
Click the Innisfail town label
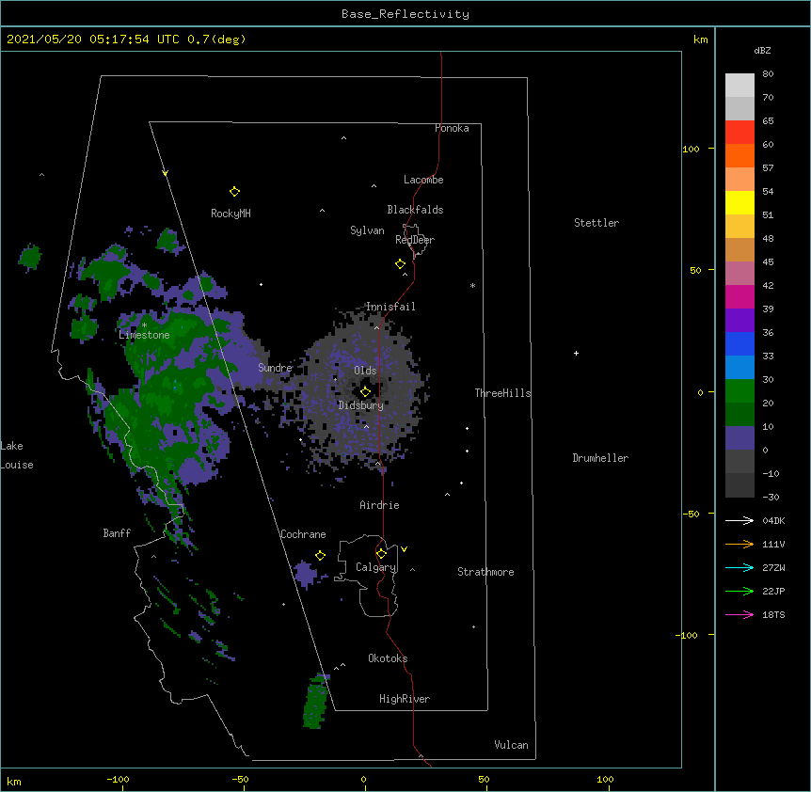tap(390, 307)
